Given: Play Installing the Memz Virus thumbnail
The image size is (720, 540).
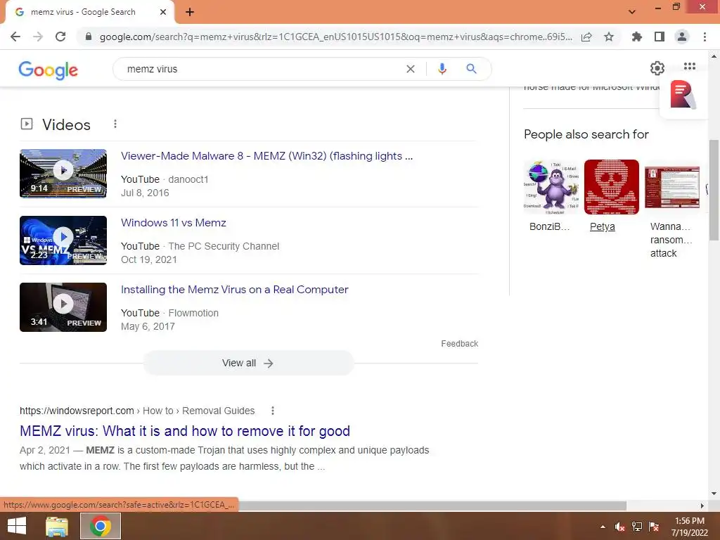Looking at the screenshot, I should [63, 307].
